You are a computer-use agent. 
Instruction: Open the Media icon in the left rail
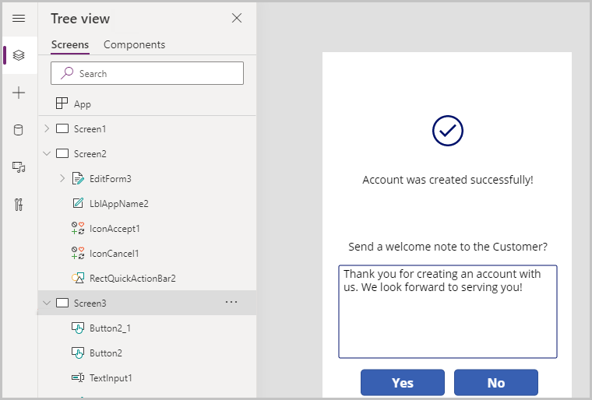pos(19,167)
